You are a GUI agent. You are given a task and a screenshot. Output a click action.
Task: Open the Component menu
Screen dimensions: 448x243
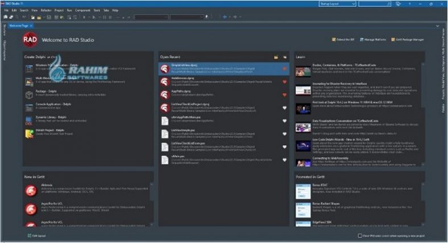click(82, 11)
